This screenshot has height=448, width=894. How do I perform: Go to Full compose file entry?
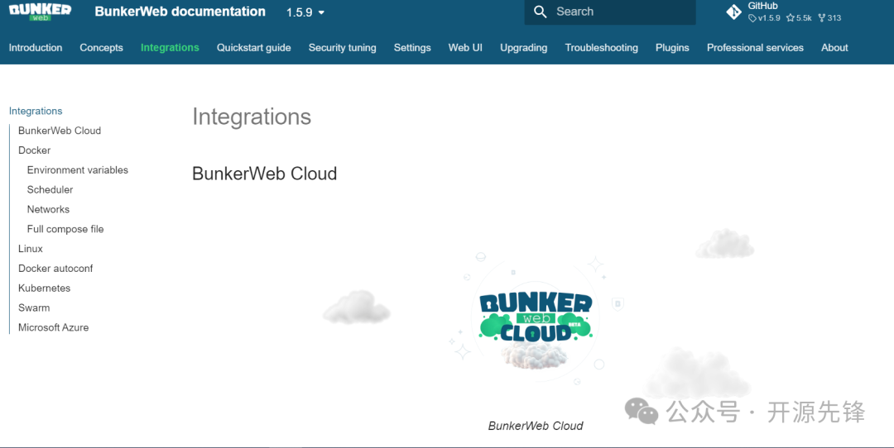[65, 229]
